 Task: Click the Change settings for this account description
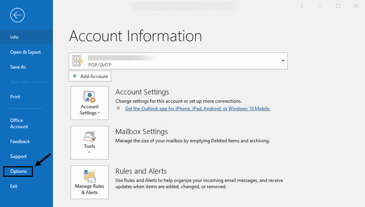179,101
